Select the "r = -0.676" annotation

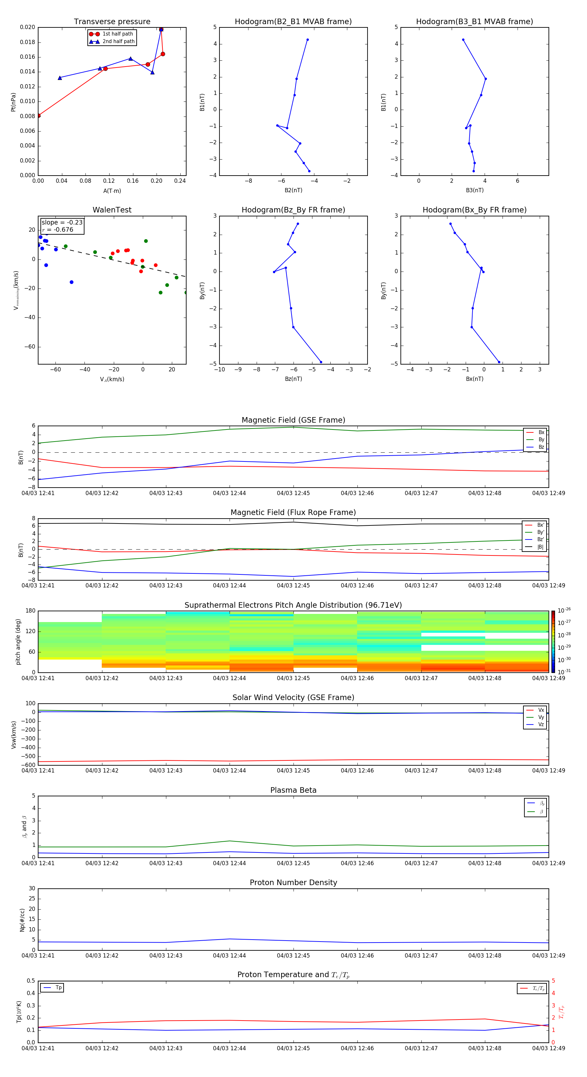[x=58, y=230]
